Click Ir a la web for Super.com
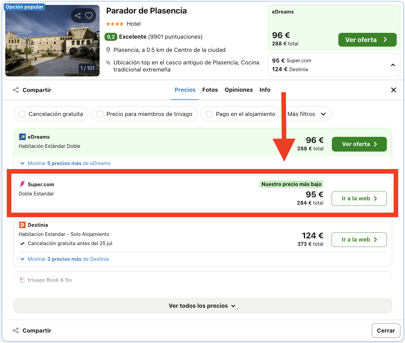The width and height of the screenshot is (405, 343). (x=359, y=198)
